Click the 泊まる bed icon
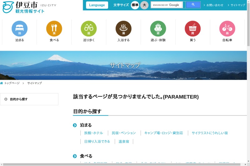 click(x=19, y=29)
